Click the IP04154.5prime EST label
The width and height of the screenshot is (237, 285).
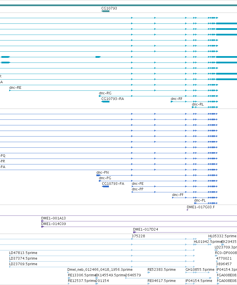coord(199,281)
